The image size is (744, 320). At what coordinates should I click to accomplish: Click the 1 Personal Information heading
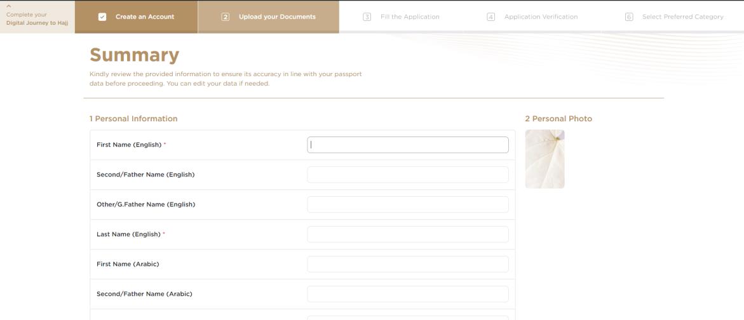[133, 119]
